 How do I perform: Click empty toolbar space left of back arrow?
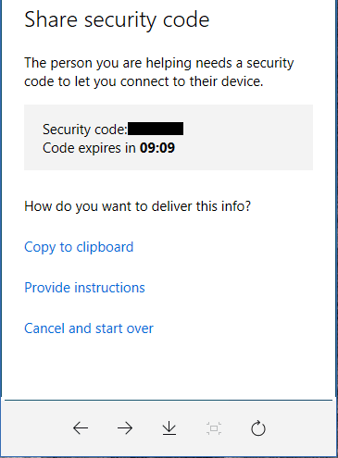click(37, 428)
